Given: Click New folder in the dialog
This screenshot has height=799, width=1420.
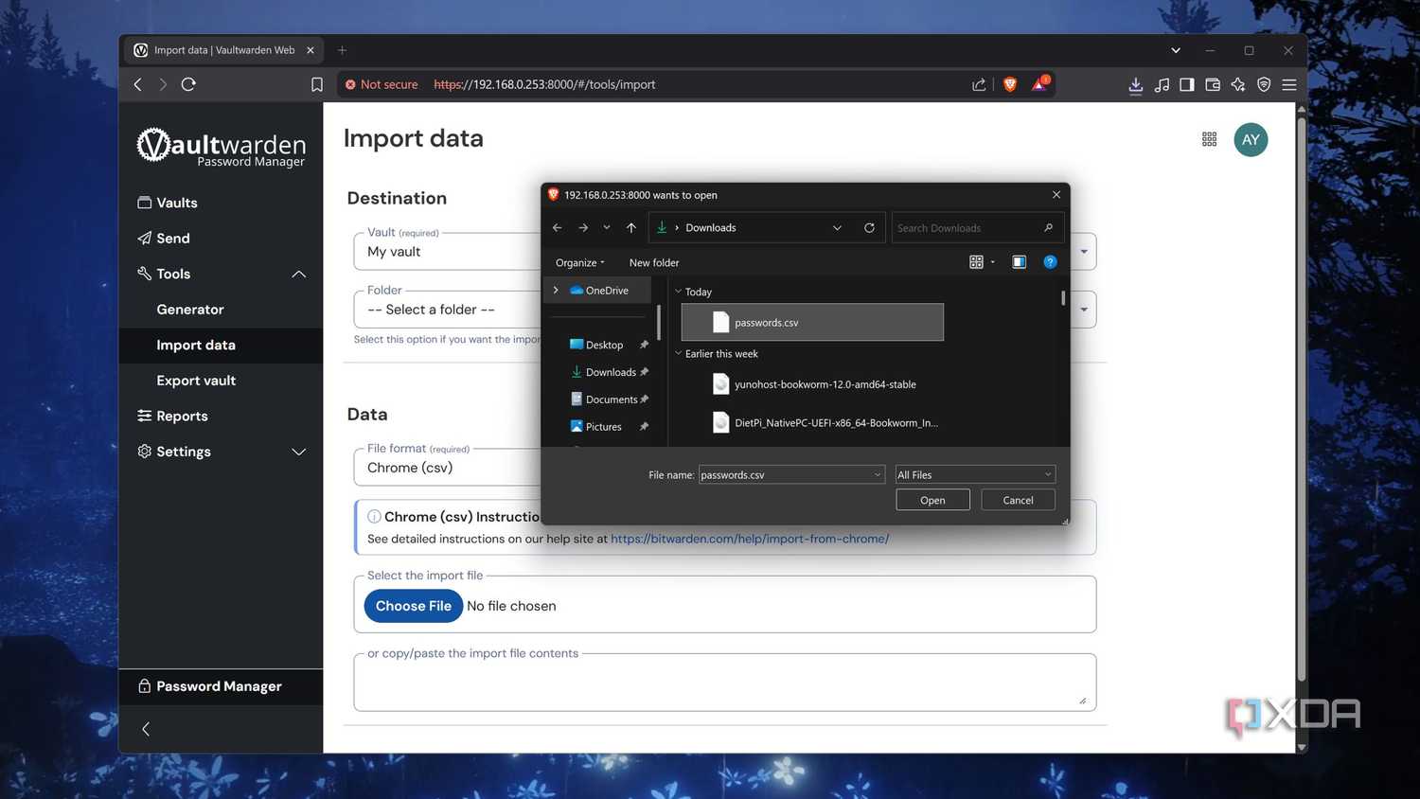Looking at the screenshot, I should click(x=654, y=262).
